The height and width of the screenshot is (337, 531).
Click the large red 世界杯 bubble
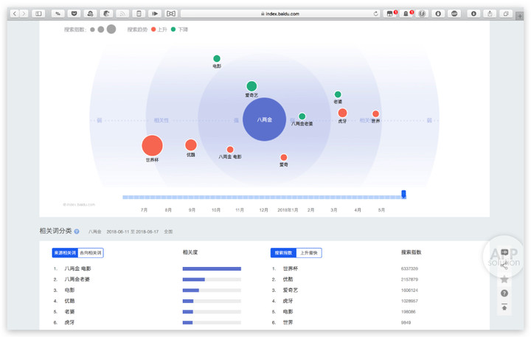[152, 145]
